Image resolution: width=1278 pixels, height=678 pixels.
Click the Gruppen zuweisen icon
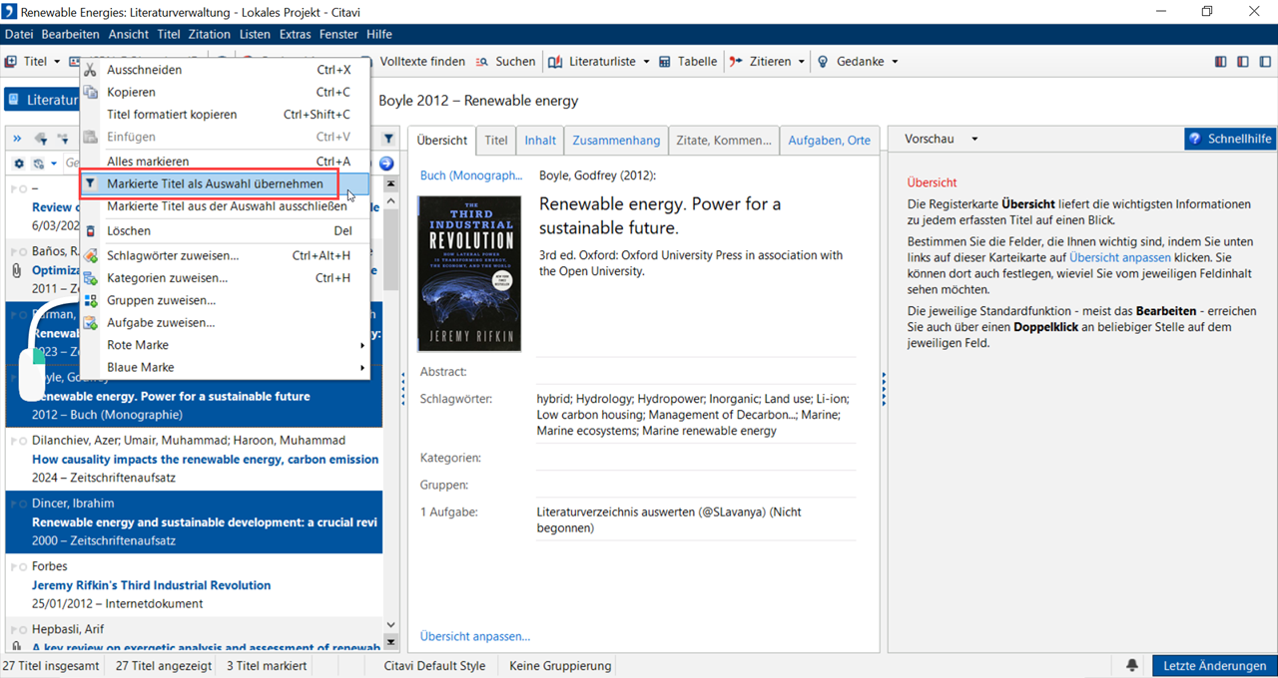pyautogui.click(x=90, y=300)
